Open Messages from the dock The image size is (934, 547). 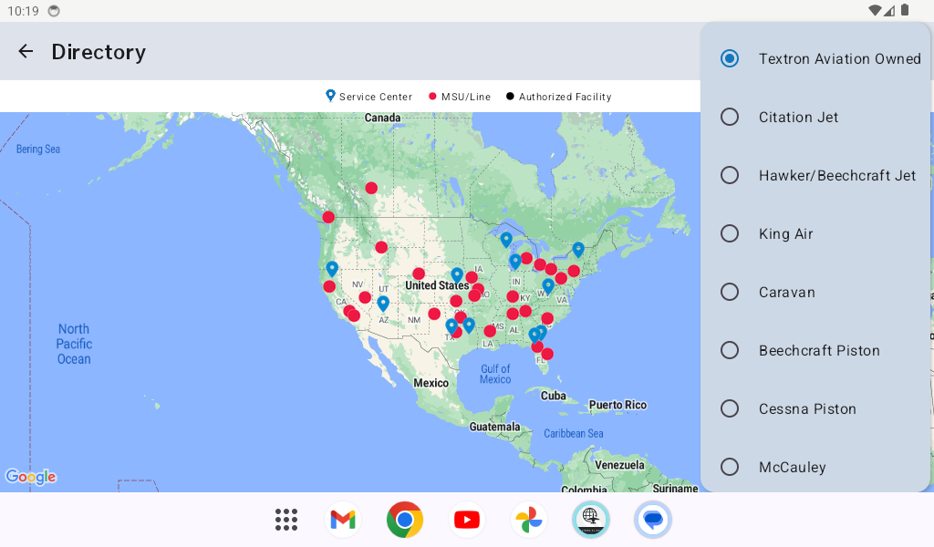click(x=653, y=520)
